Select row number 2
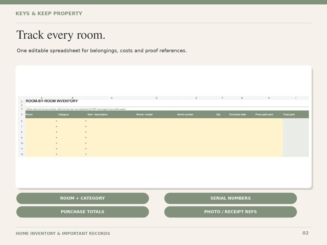Viewport: 327px width, 245px height. point(22,102)
